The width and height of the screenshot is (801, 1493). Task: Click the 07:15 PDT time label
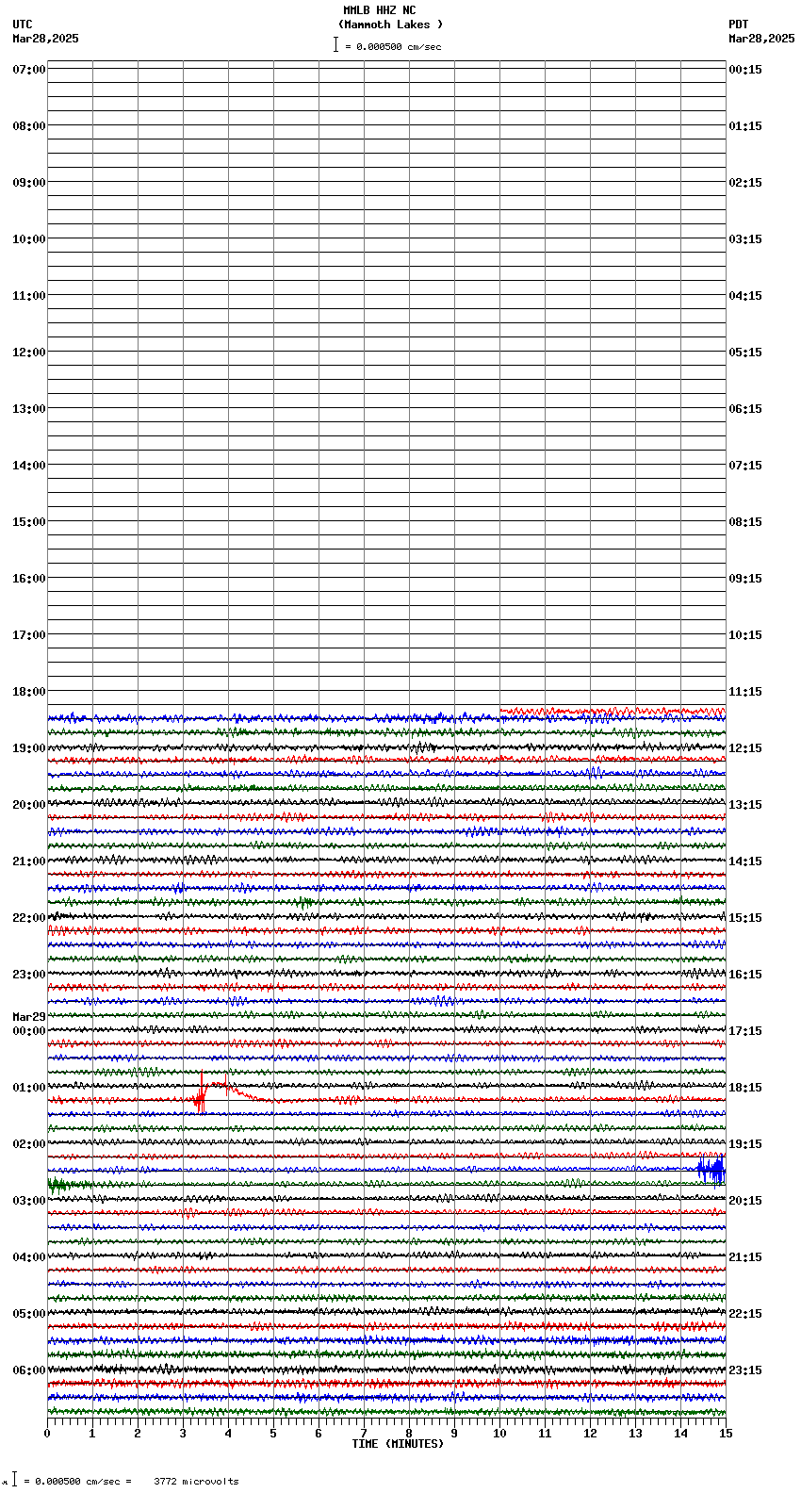click(x=745, y=466)
